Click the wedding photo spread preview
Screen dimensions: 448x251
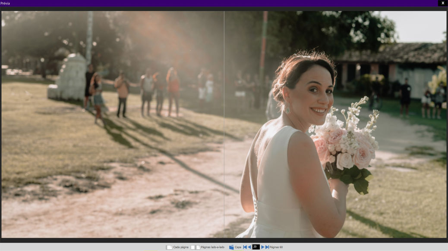[224, 124]
